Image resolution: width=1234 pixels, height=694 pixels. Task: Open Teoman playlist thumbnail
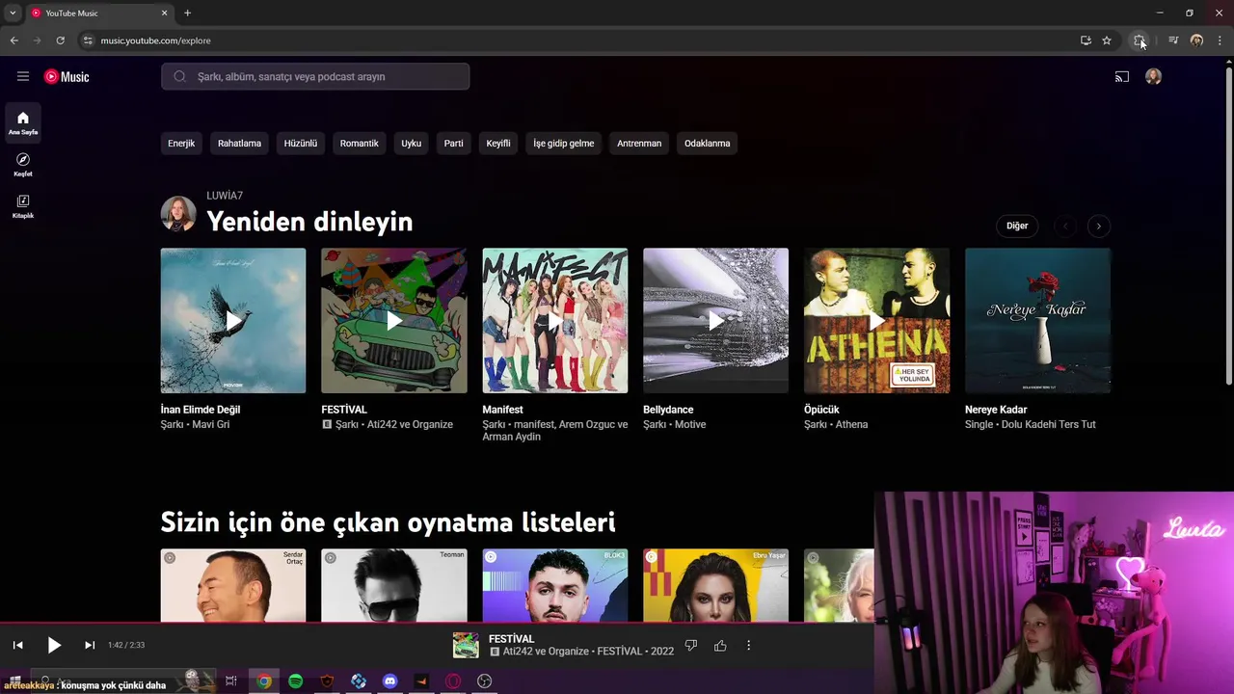[393, 585]
